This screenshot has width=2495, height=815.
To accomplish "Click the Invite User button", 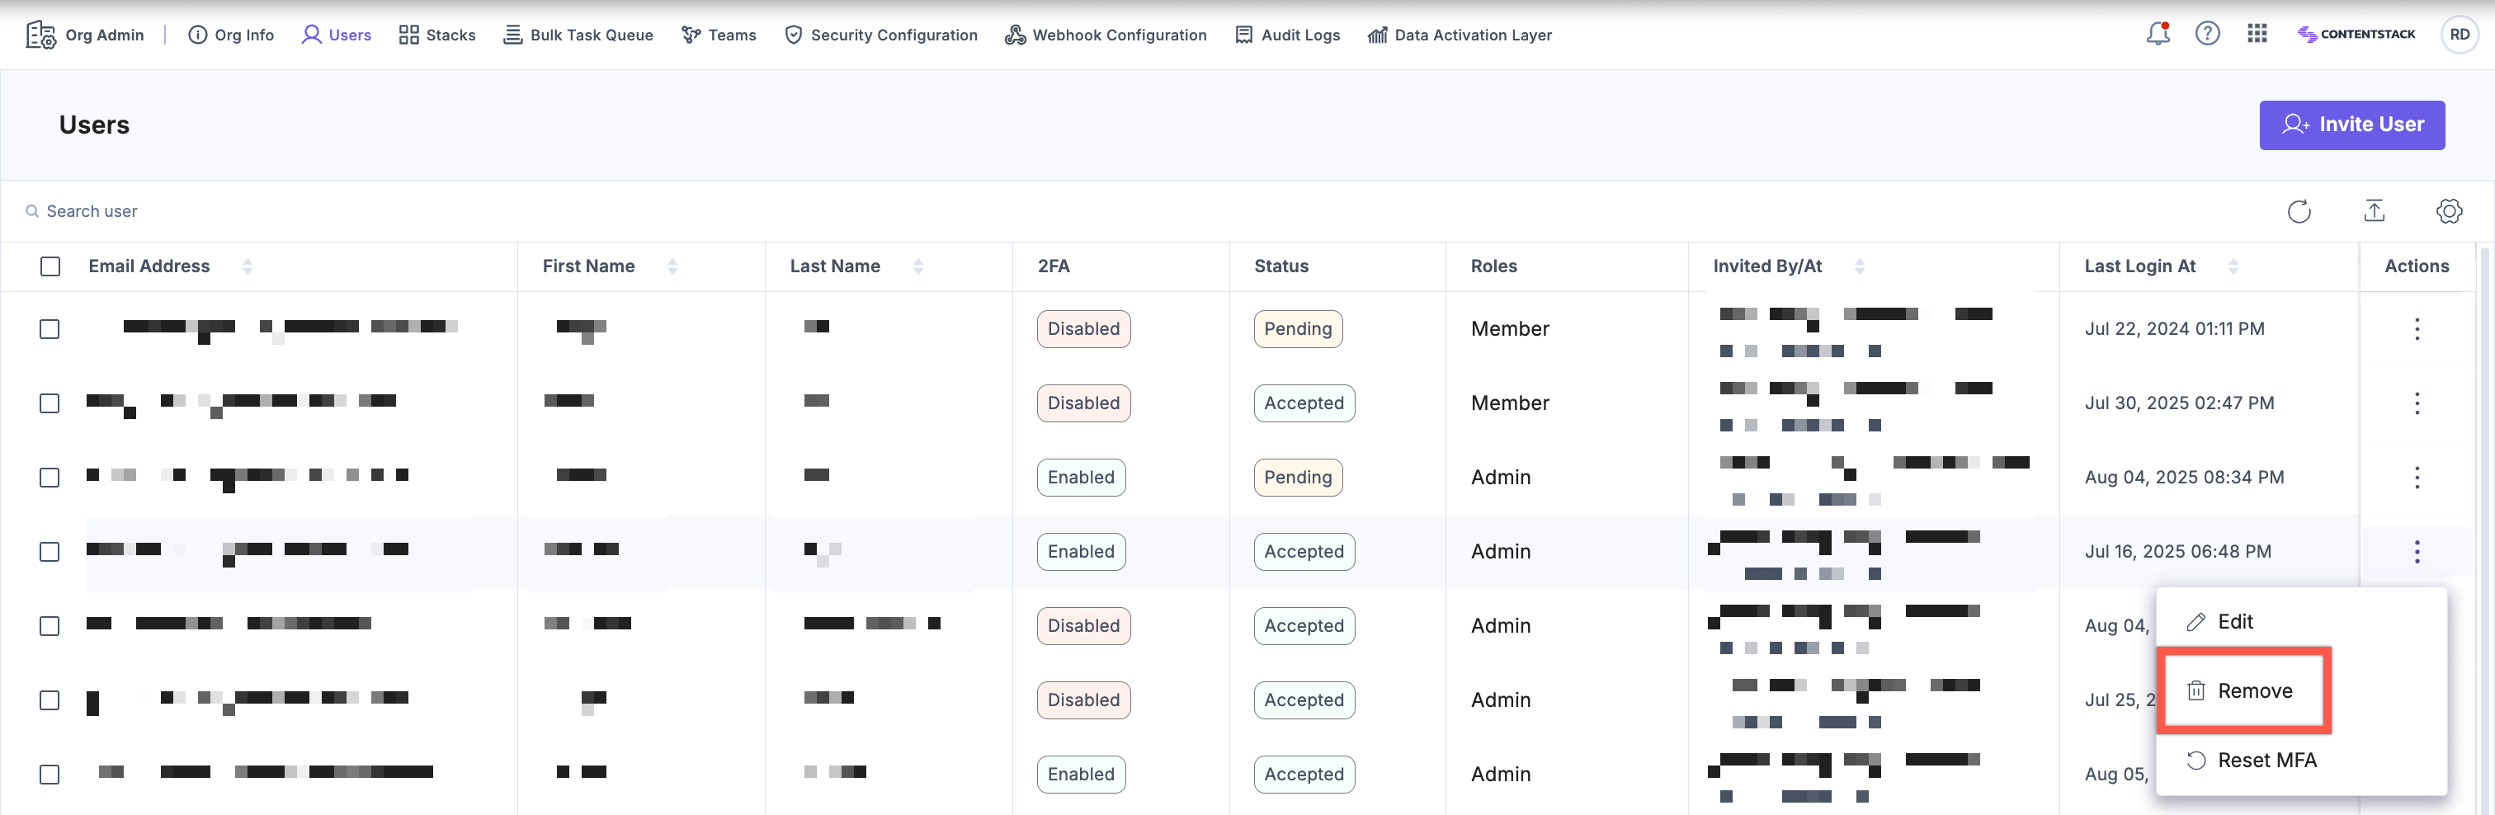I will [x=2351, y=125].
